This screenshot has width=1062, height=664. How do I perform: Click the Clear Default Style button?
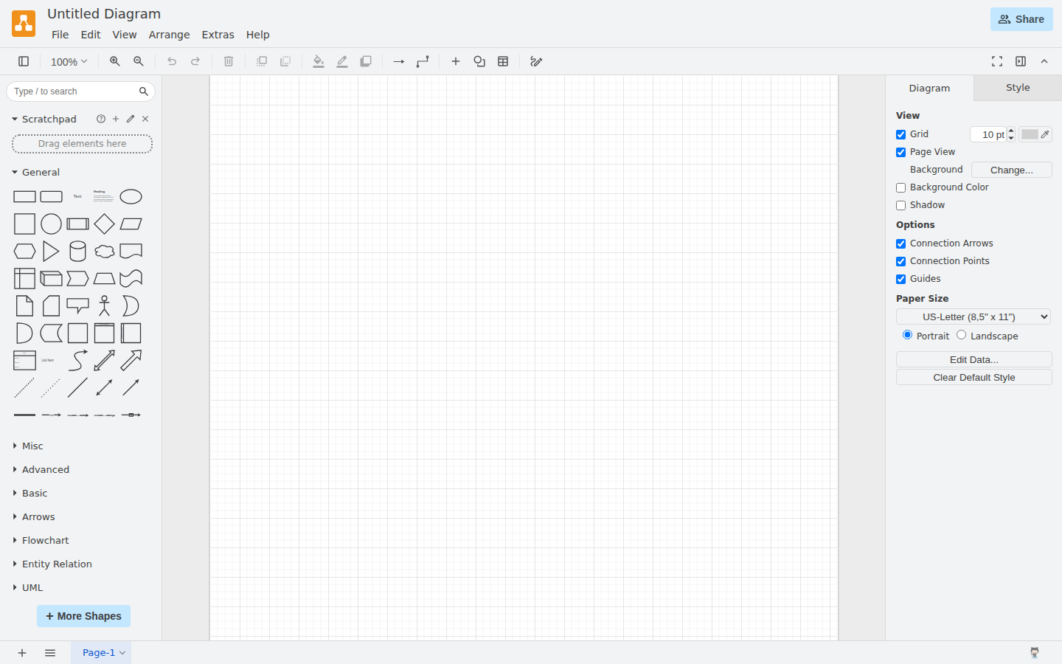(x=974, y=377)
